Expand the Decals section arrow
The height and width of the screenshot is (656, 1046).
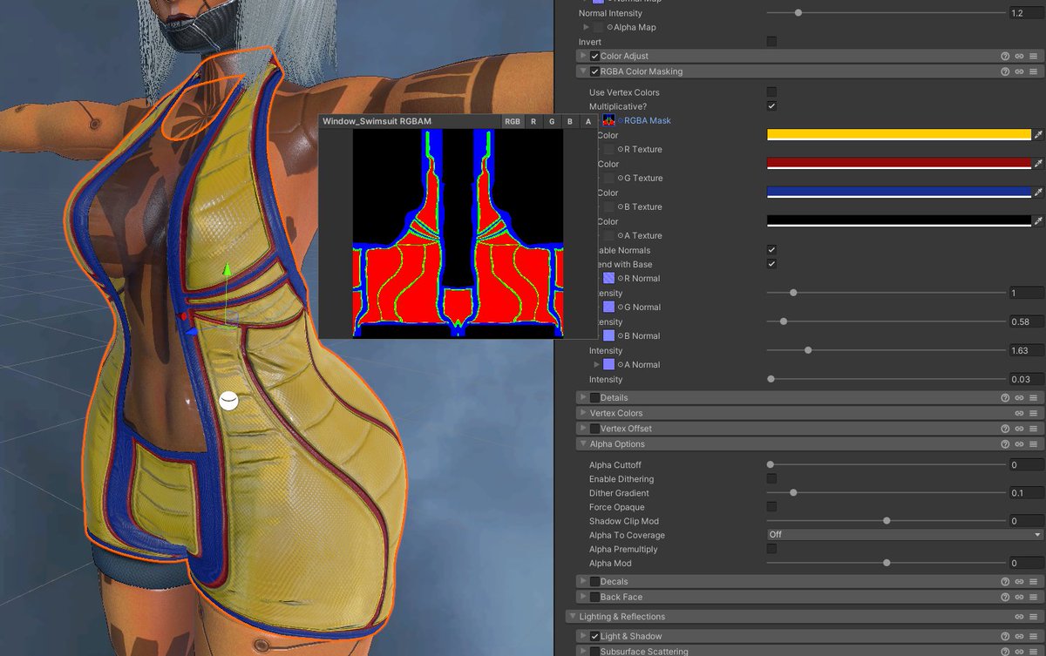[x=583, y=581]
